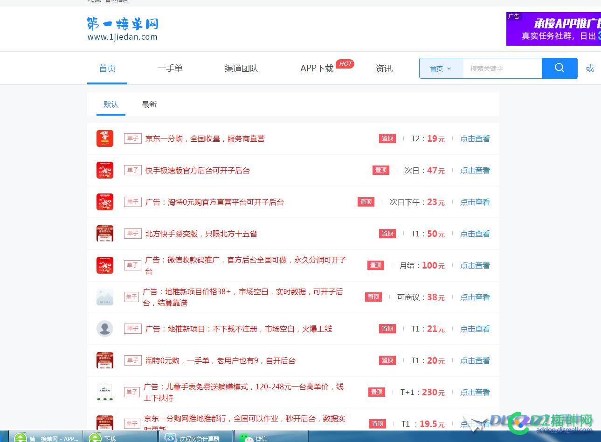Switch to 下载 taskbar window
601x442 pixels.
pos(120,436)
